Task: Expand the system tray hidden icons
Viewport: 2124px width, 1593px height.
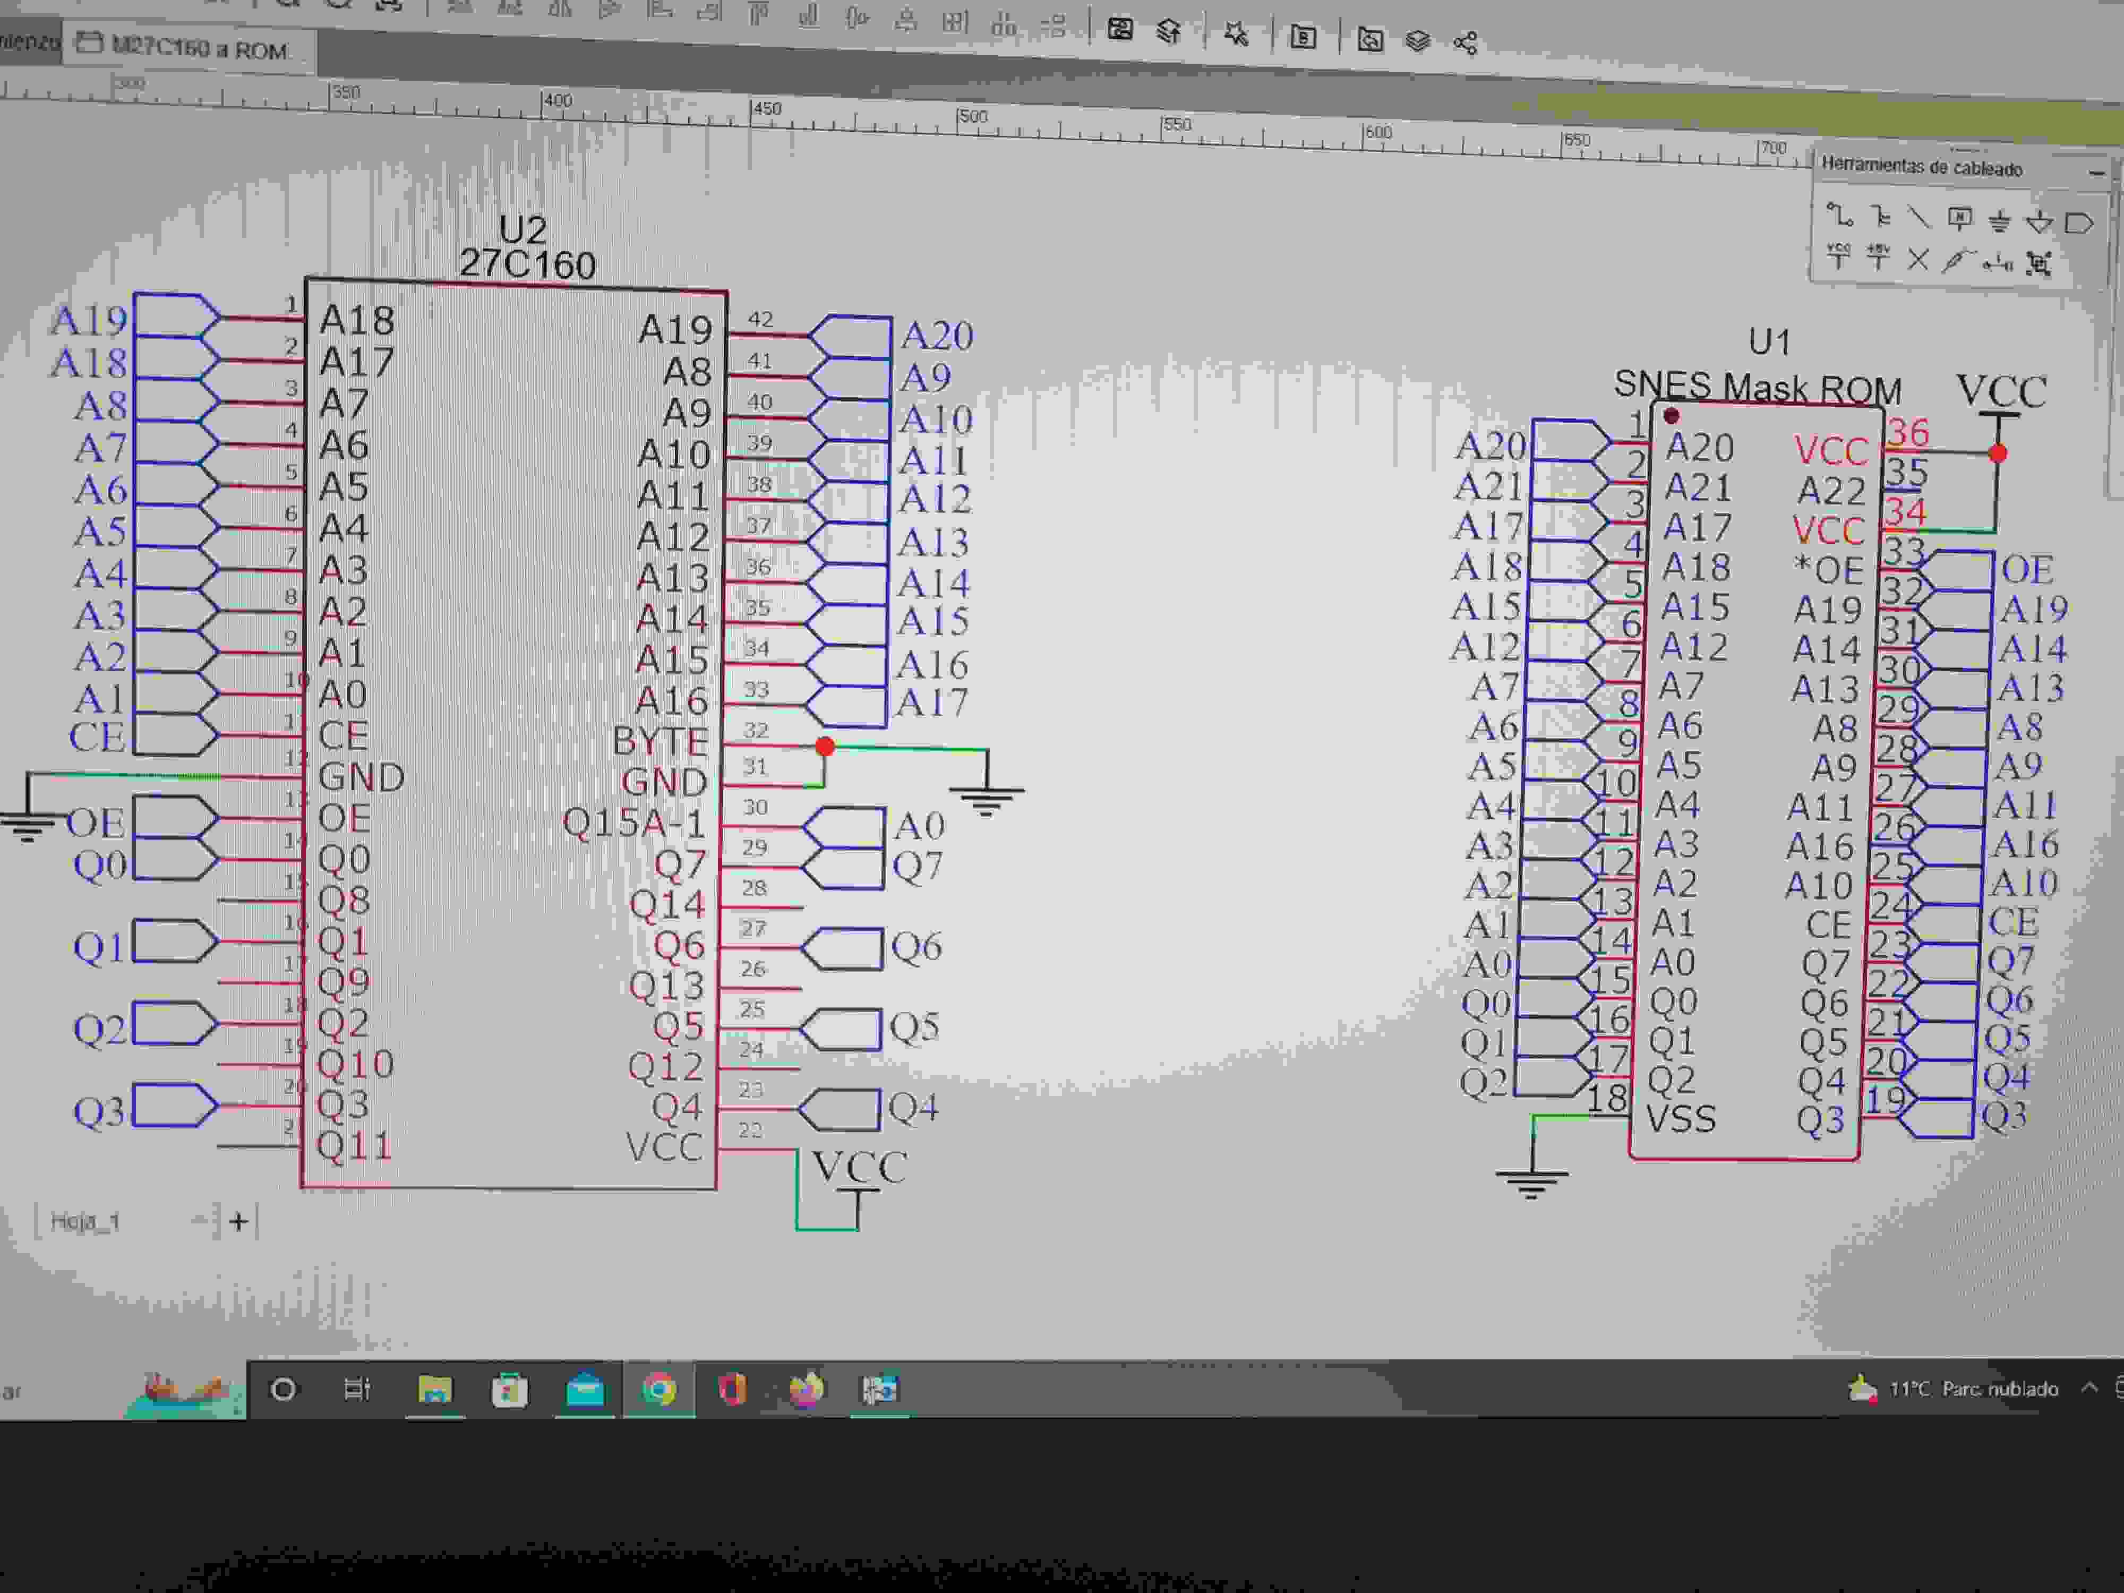Action: [2088, 1388]
